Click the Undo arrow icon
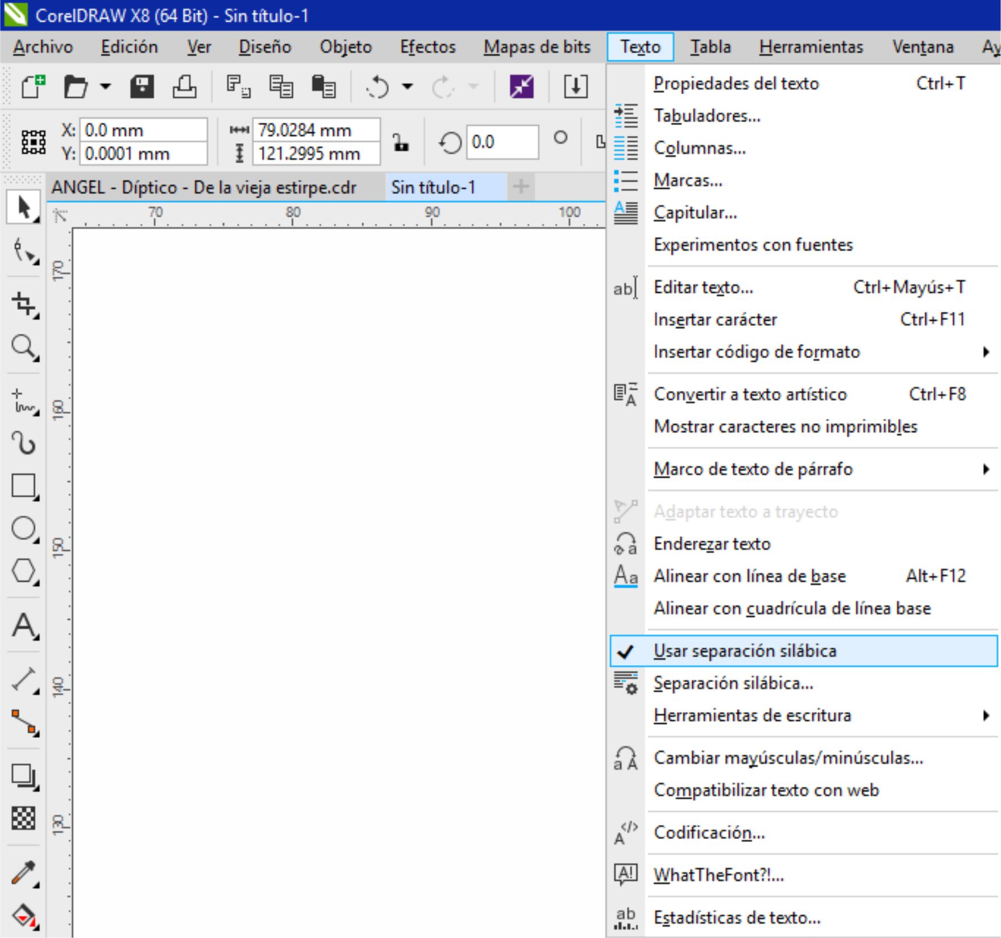This screenshot has width=1001, height=938. [x=377, y=87]
